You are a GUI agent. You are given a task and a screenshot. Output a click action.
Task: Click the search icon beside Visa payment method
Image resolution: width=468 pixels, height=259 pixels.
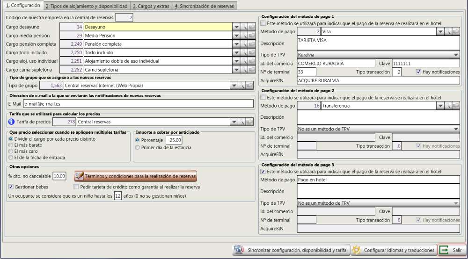point(448,31)
